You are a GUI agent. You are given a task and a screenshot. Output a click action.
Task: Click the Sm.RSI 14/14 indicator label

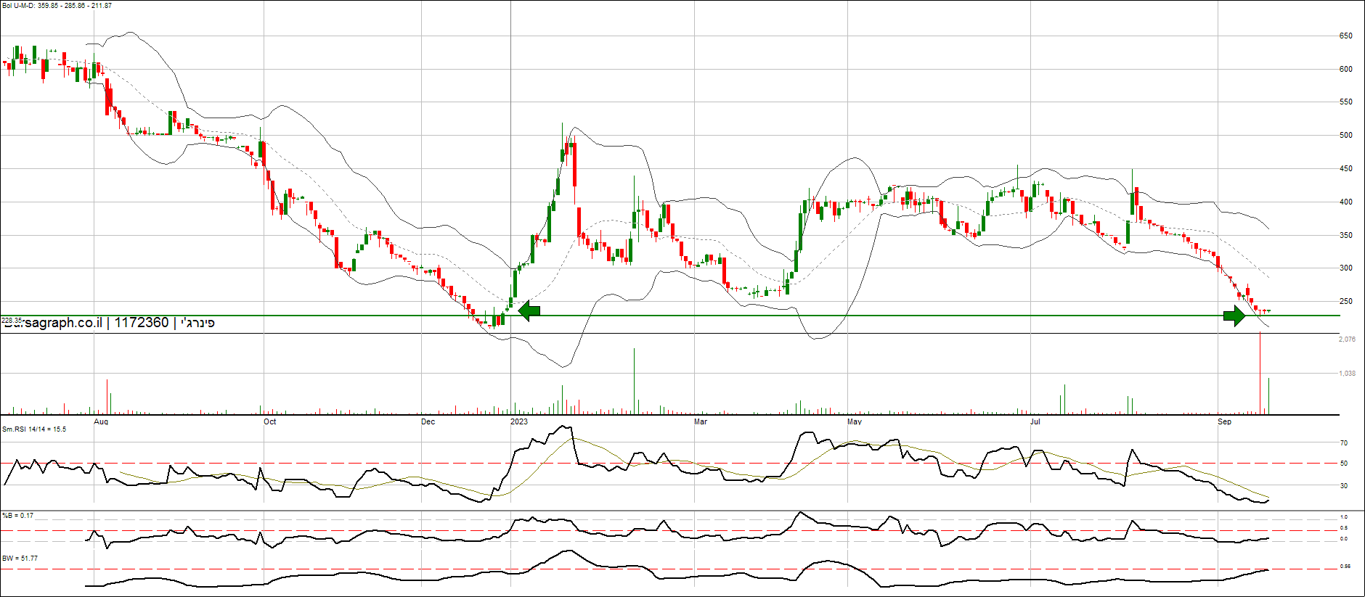tap(34, 429)
